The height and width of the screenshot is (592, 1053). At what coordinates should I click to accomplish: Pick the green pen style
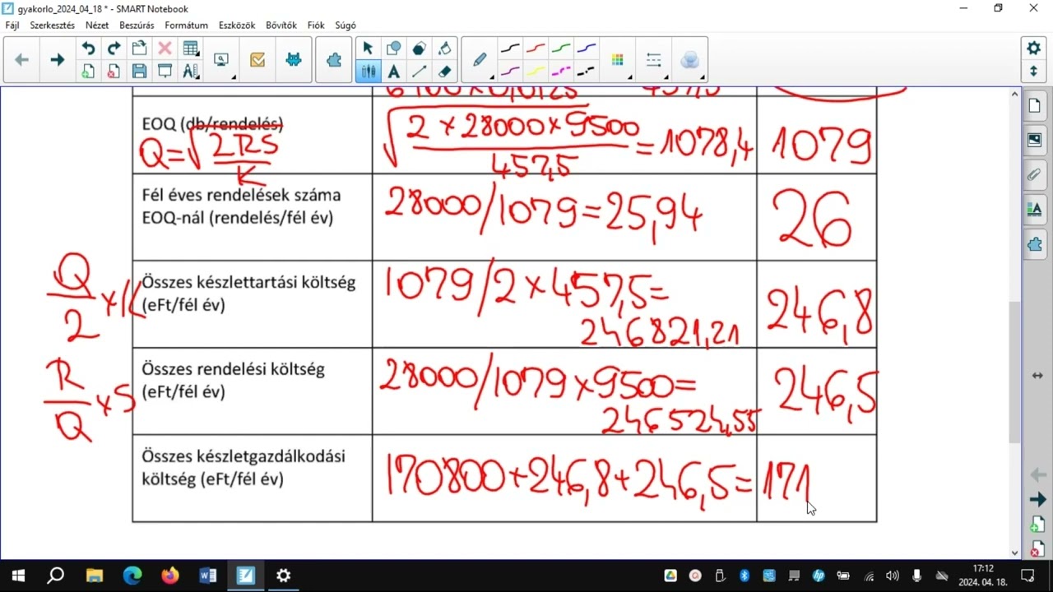(561, 49)
